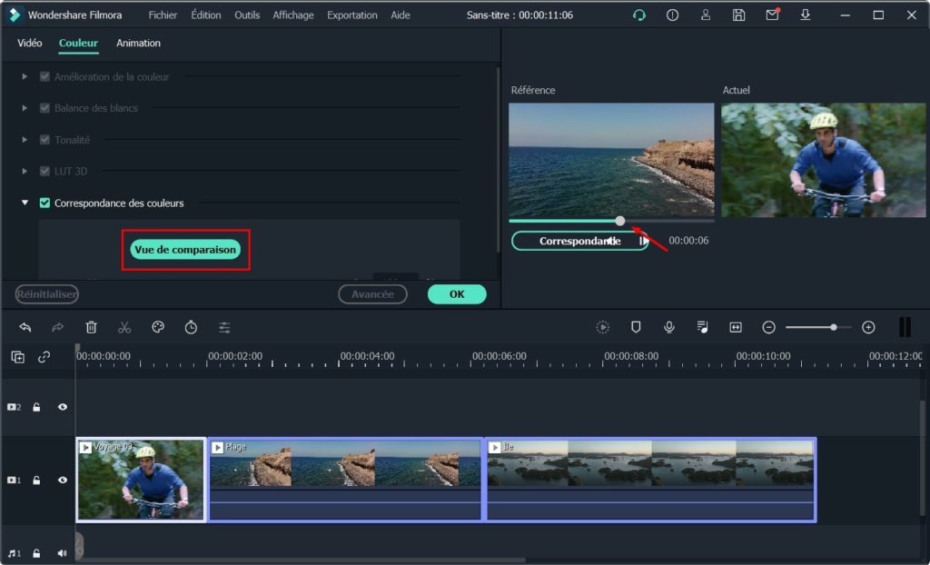Select the Plage clip on timeline
This screenshot has width=930, height=565.
(x=345, y=481)
